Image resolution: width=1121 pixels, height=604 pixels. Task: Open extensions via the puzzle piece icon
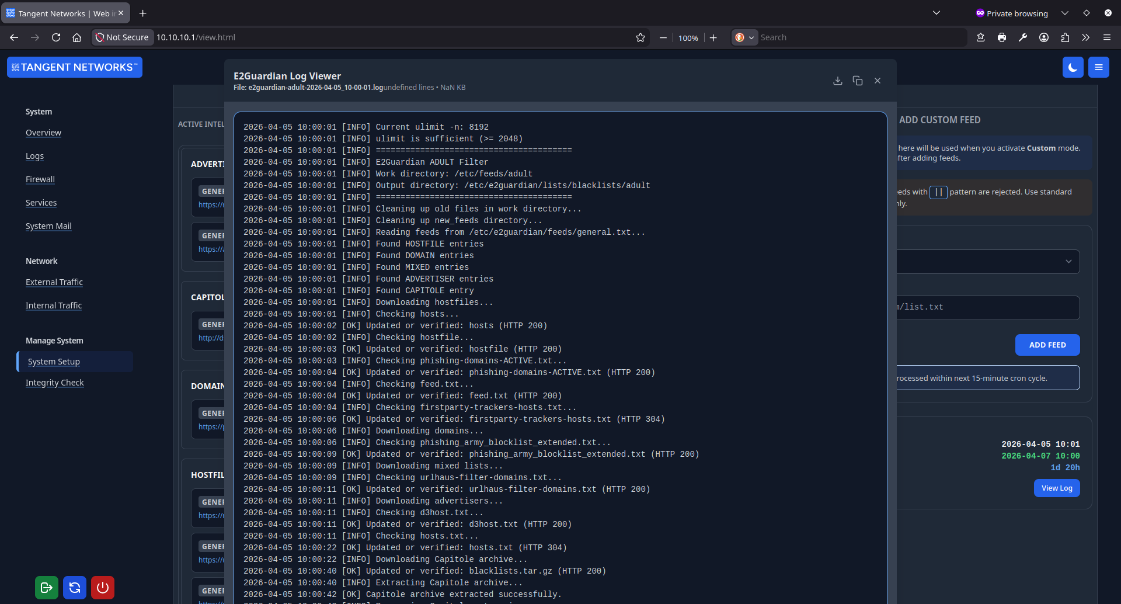pyautogui.click(x=1065, y=37)
